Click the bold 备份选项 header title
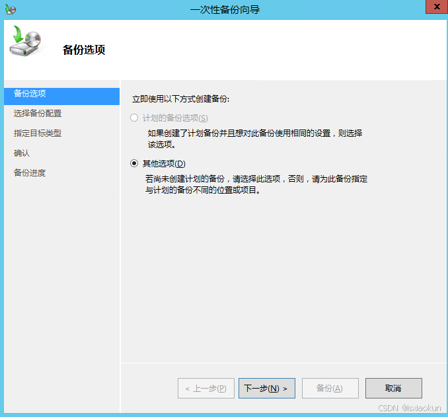The width and height of the screenshot is (448, 417). 84,50
